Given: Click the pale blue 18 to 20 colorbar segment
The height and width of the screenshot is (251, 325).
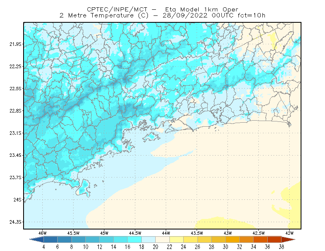Looking at the screenshot, I should click(149, 240).
